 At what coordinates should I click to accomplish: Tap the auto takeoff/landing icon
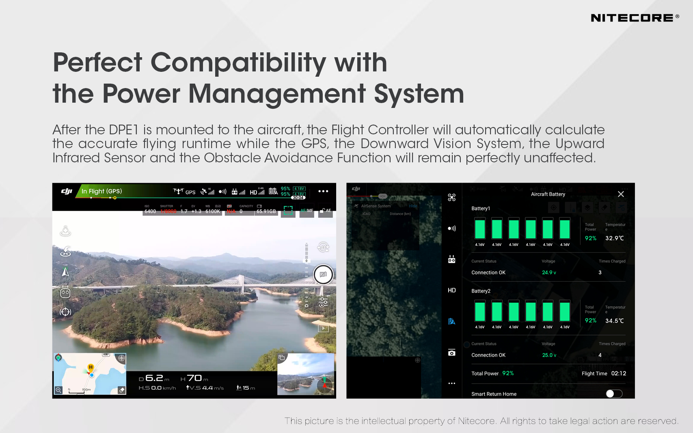coord(65,231)
